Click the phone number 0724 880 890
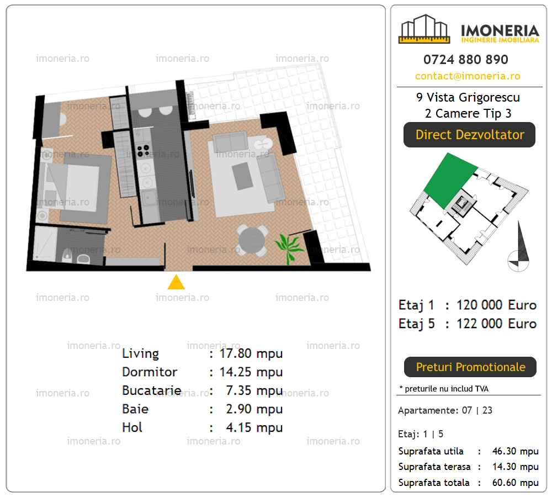The image size is (552, 497). pos(466,60)
